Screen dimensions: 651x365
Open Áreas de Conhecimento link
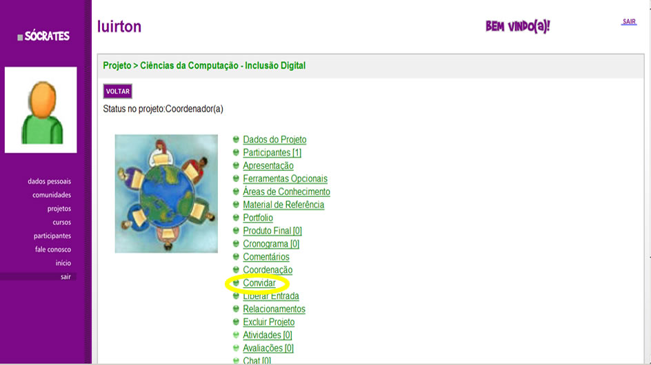point(286,192)
